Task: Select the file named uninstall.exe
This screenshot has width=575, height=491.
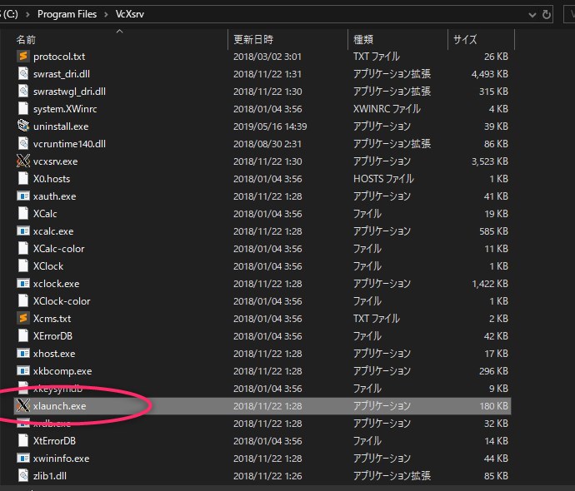Action: pos(61,126)
